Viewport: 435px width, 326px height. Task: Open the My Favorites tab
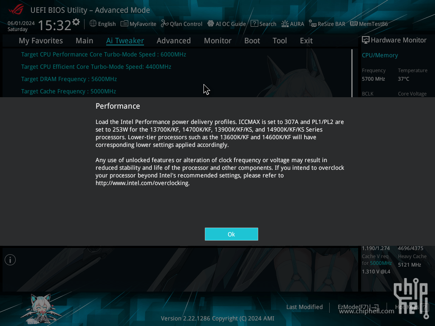pos(41,41)
